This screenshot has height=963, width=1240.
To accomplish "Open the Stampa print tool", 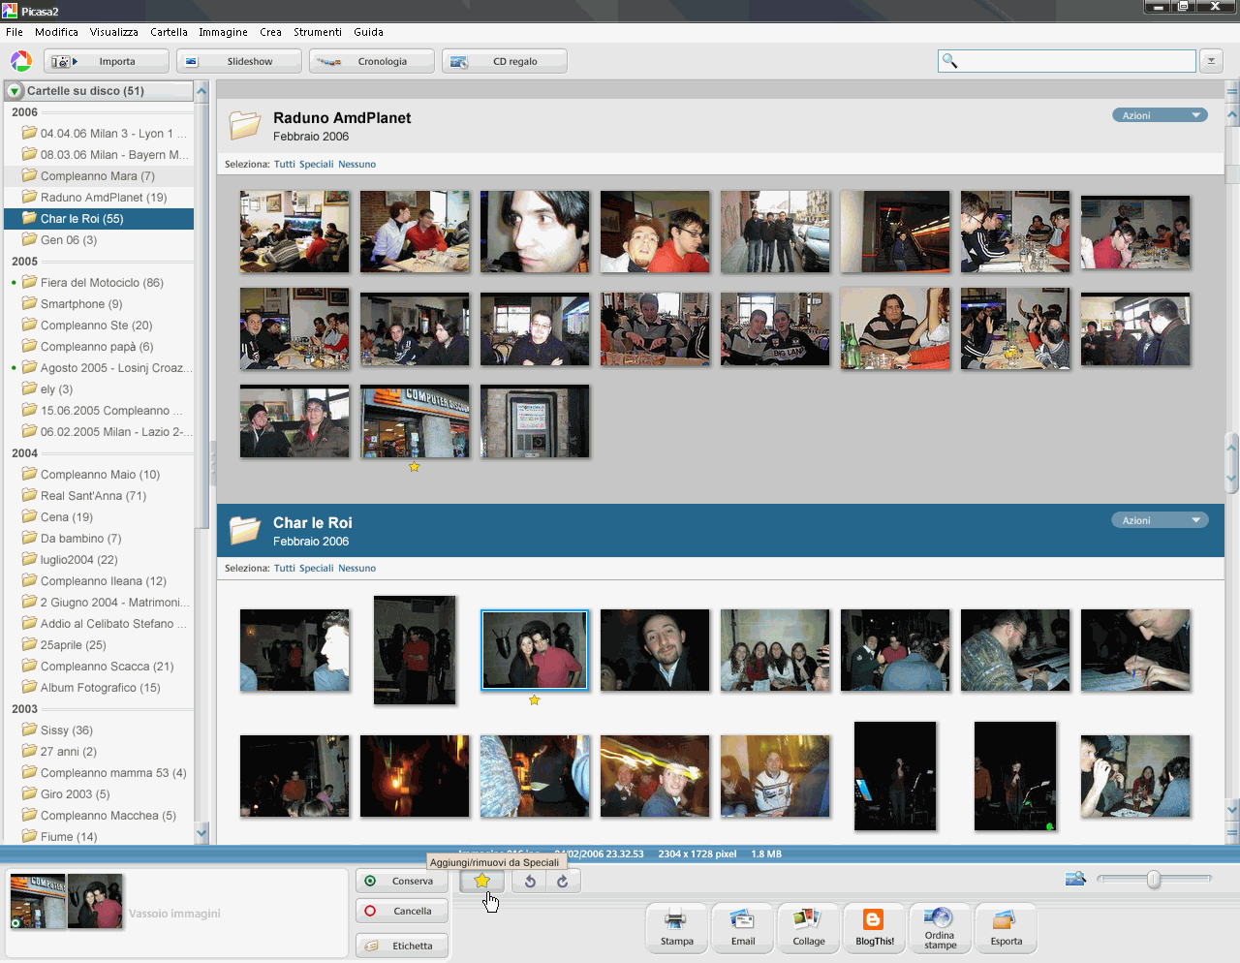I will point(676,928).
